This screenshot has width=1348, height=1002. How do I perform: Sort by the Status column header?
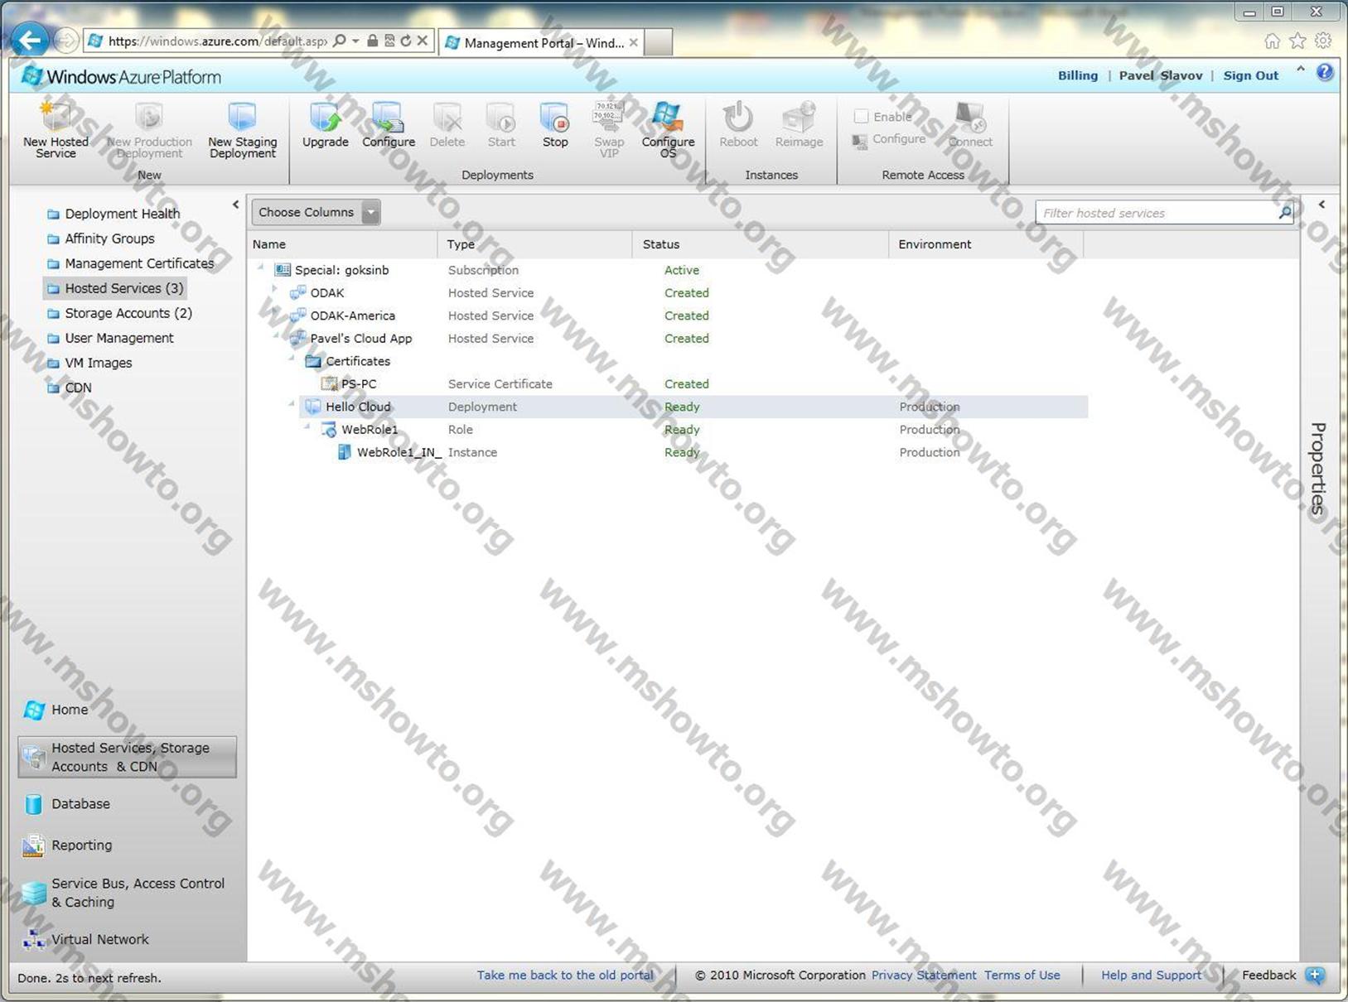[x=761, y=244]
